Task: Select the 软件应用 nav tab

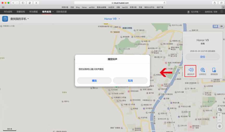Action: (x=47, y=12)
